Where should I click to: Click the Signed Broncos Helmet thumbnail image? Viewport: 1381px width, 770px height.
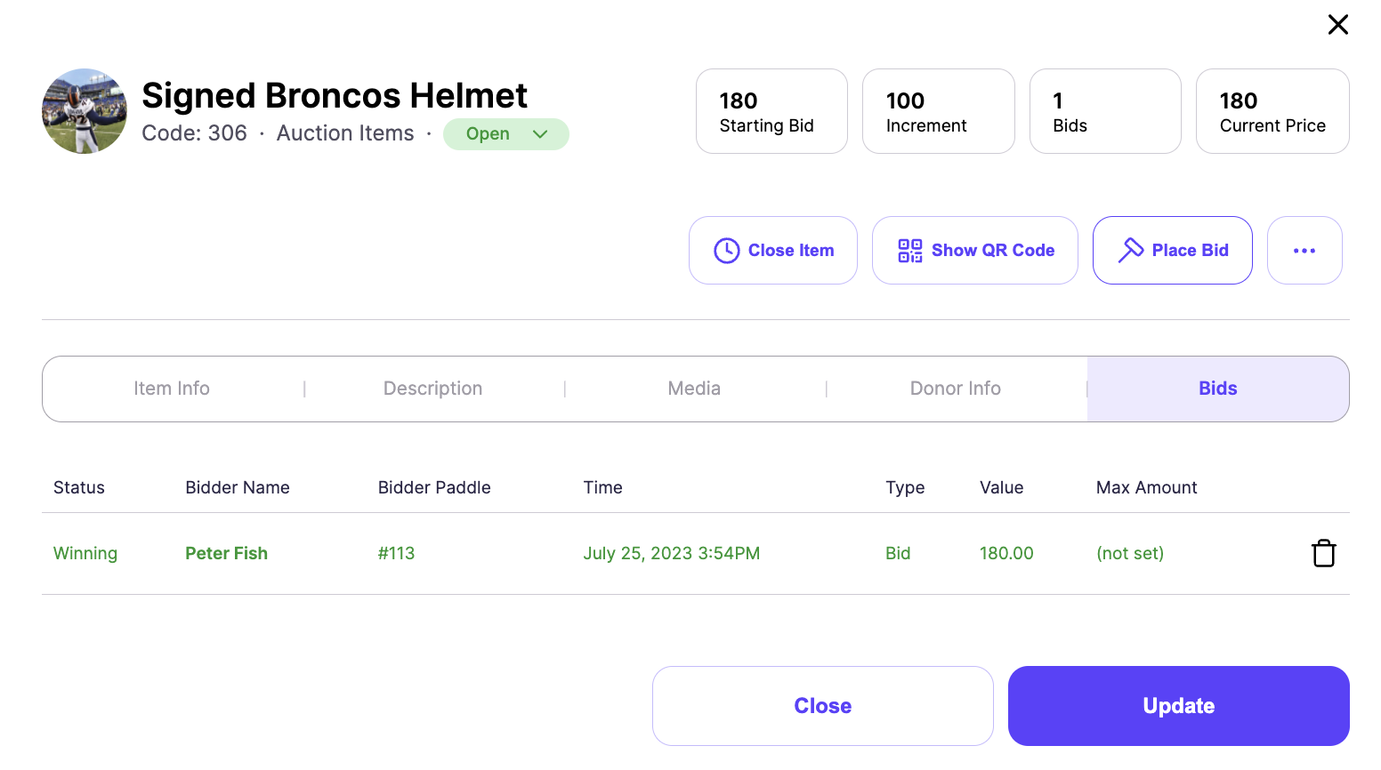coord(85,111)
